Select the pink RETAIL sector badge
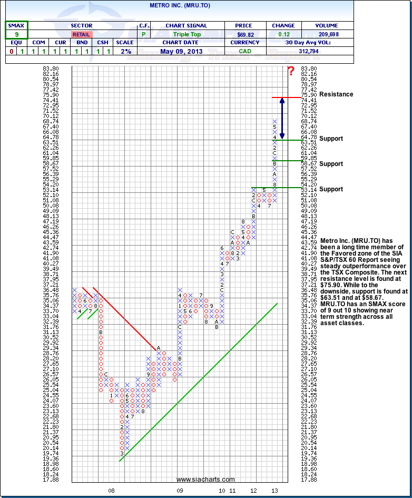Viewport: 412px width, 498px height. [x=81, y=34]
